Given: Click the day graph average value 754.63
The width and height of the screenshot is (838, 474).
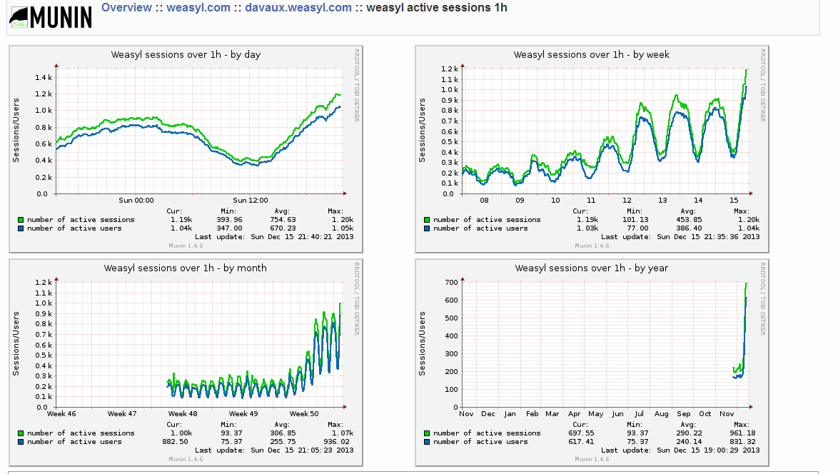Looking at the screenshot, I should coord(283,220).
